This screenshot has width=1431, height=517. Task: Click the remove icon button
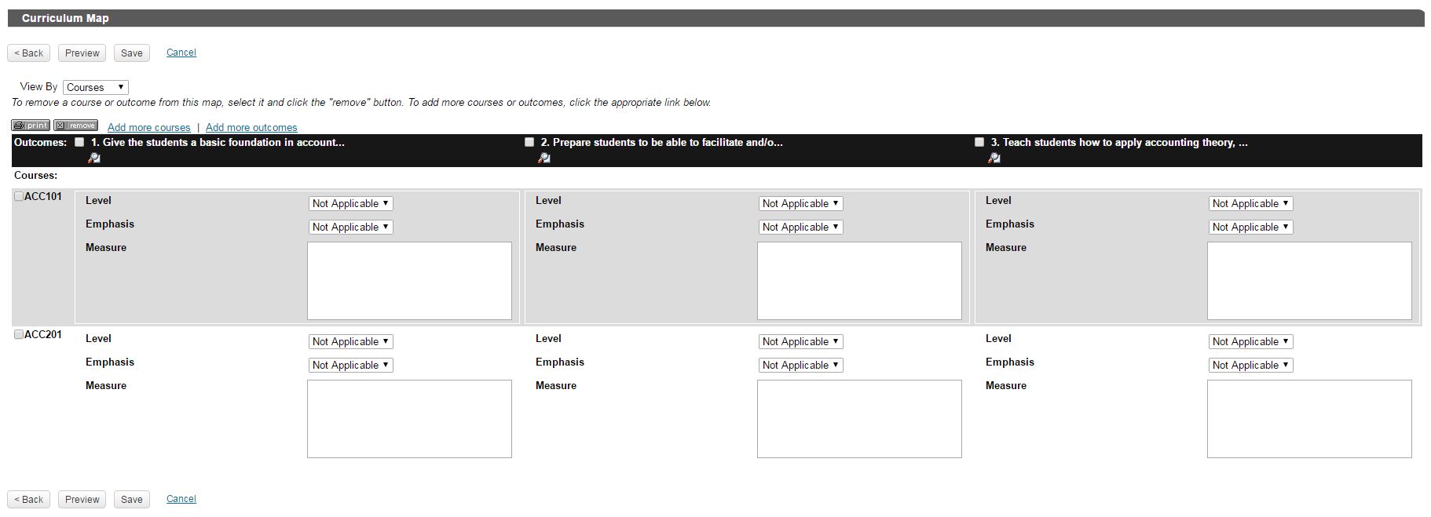coord(76,126)
